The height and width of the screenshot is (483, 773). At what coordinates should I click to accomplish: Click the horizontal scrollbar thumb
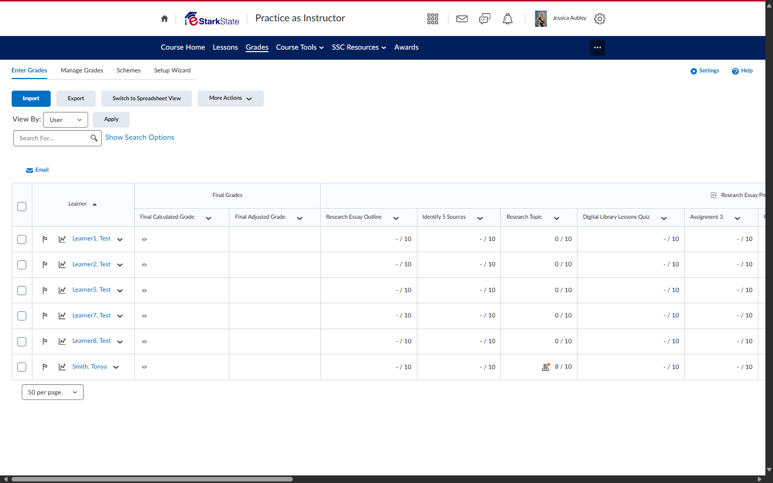[152, 479]
